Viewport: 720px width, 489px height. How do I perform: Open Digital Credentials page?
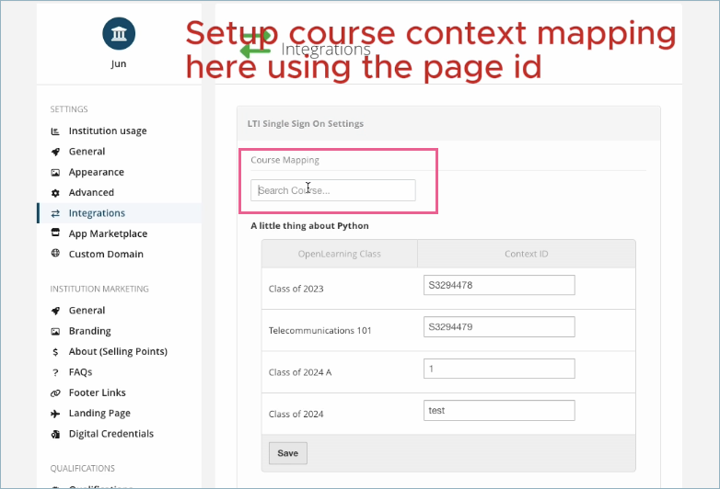tap(111, 434)
